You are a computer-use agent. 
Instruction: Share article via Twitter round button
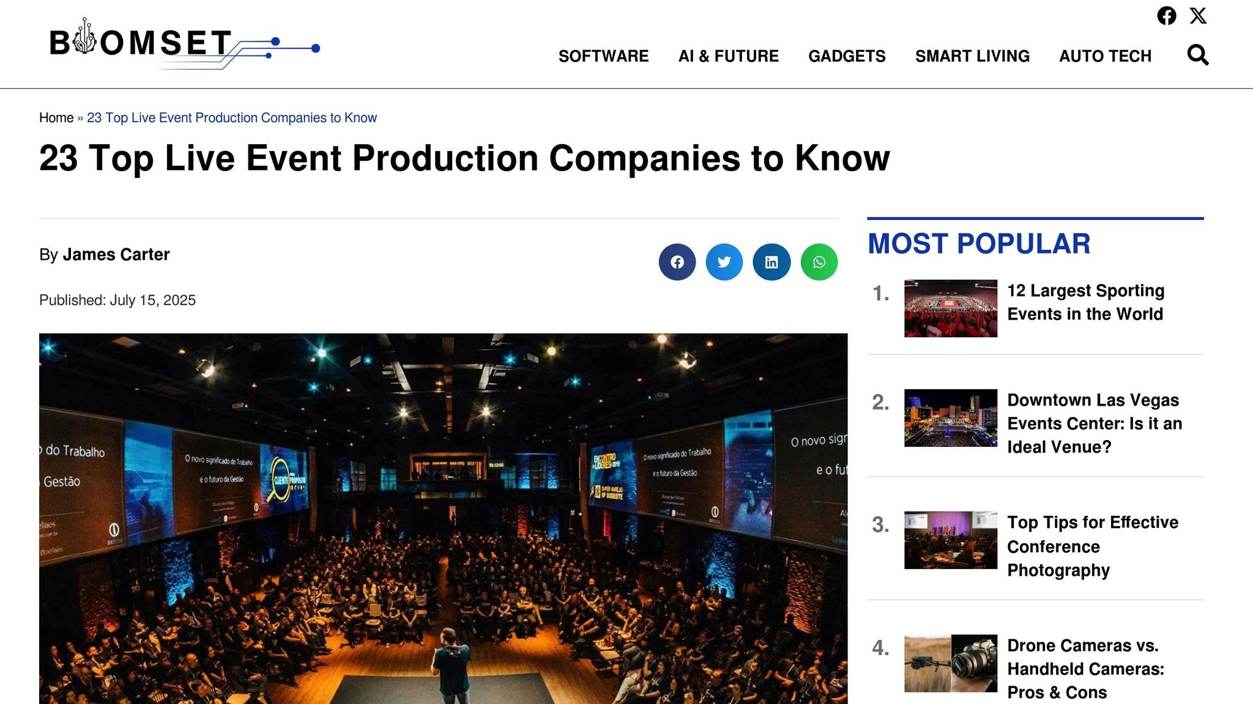[x=724, y=262]
